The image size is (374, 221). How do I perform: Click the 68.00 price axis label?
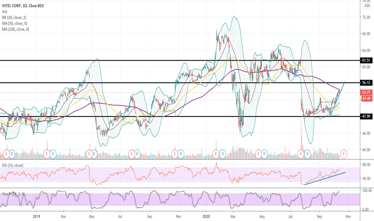[366, 34]
